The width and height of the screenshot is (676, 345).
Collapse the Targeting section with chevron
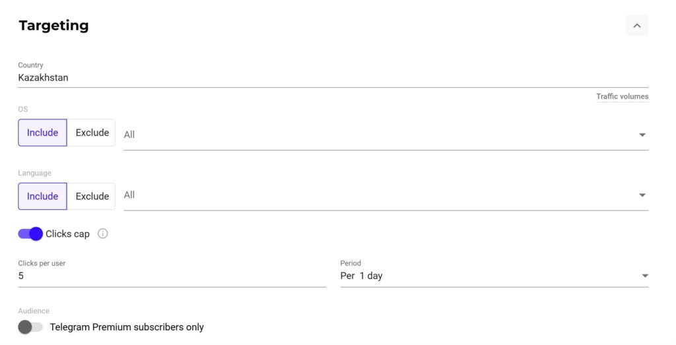click(x=636, y=26)
